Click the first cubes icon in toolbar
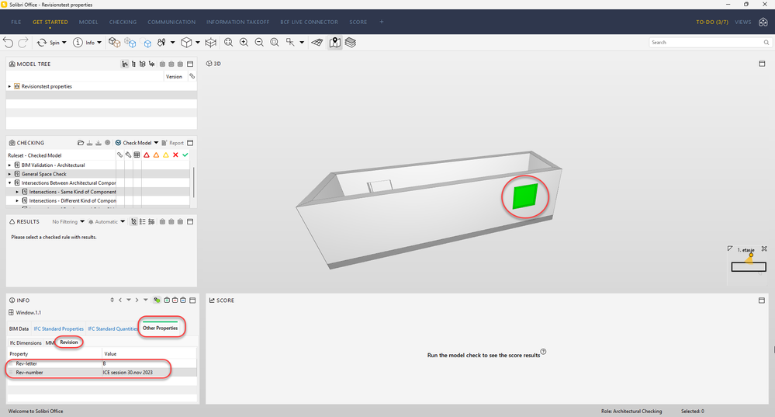The image size is (775, 417). pyautogui.click(x=115, y=43)
